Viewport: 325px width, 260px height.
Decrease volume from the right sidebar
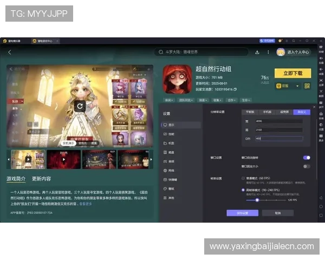click(321, 71)
